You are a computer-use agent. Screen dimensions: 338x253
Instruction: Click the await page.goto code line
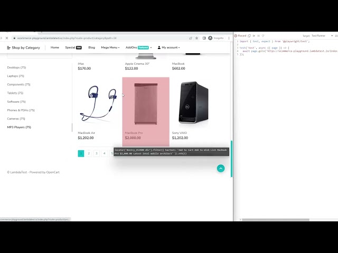(x=290, y=51)
